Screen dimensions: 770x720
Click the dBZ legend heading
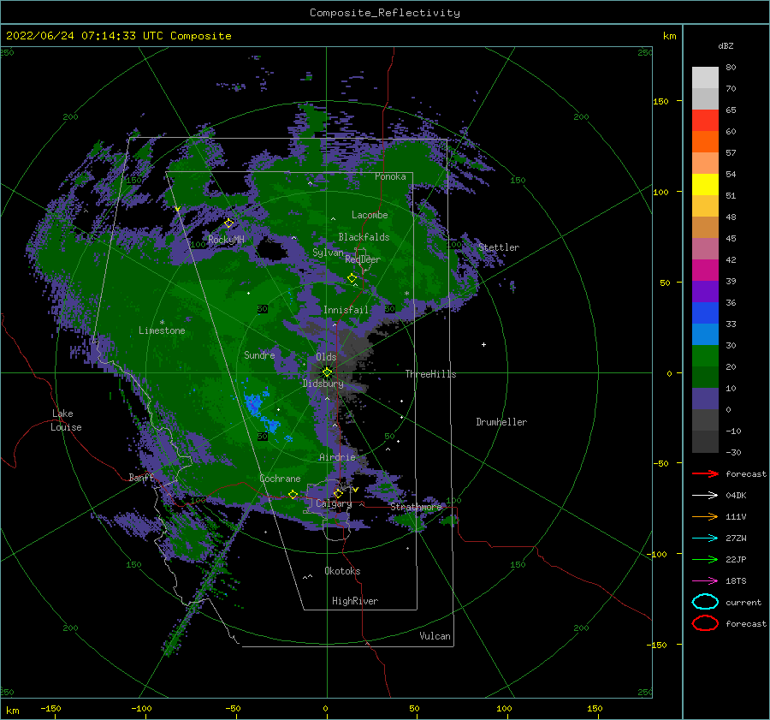(x=726, y=45)
